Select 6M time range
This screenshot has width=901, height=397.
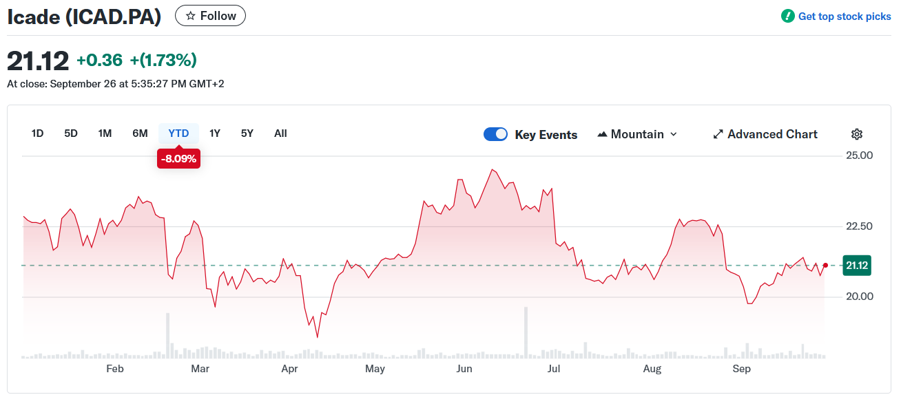tap(140, 133)
